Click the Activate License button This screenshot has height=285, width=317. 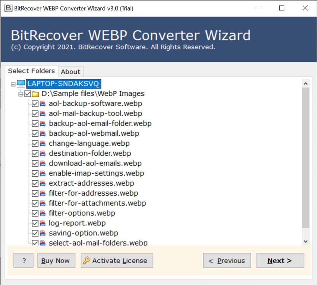click(117, 261)
